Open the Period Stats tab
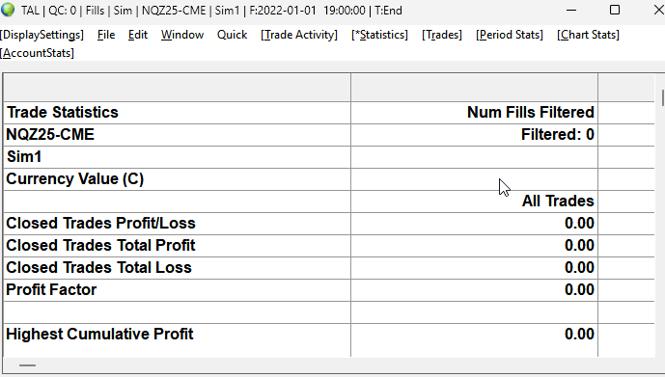Viewport: 665px width, 377px height. tap(510, 35)
